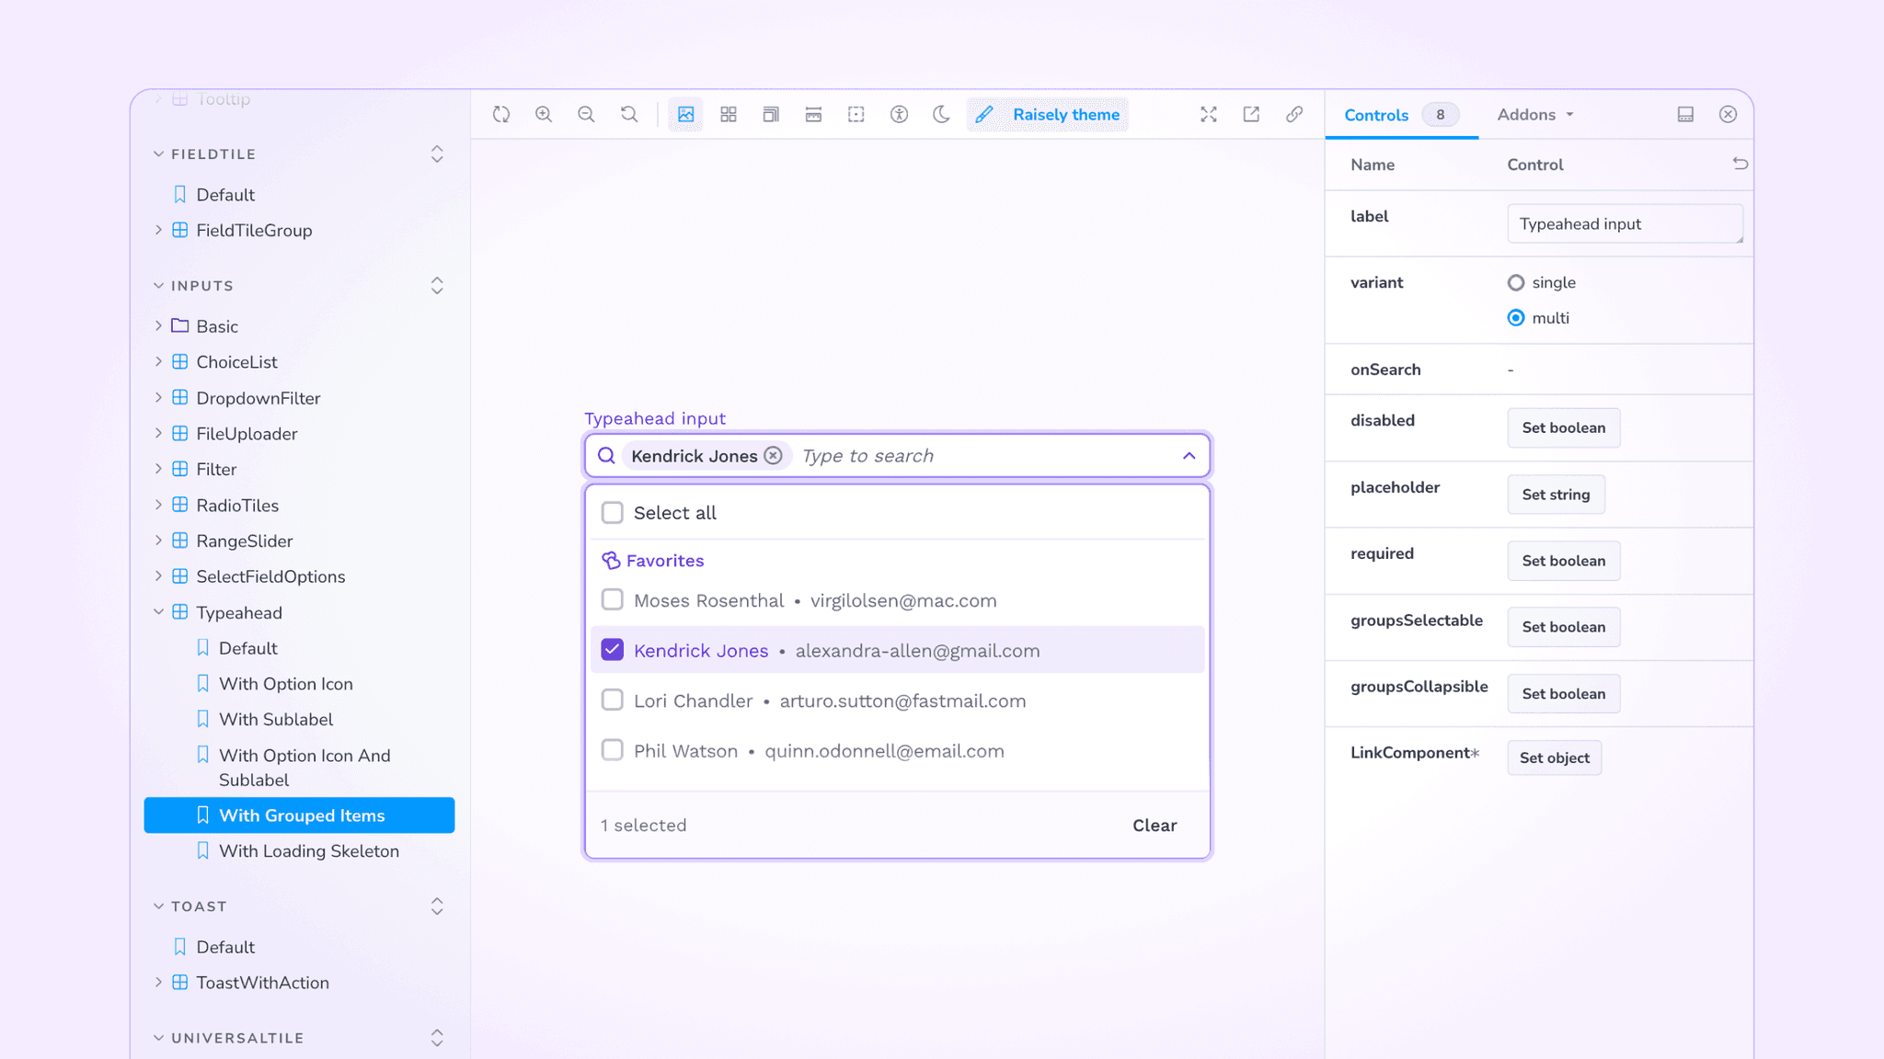Set string for placeholder
Screen dimensions: 1884x1059
pyautogui.click(x=1556, y=495)
